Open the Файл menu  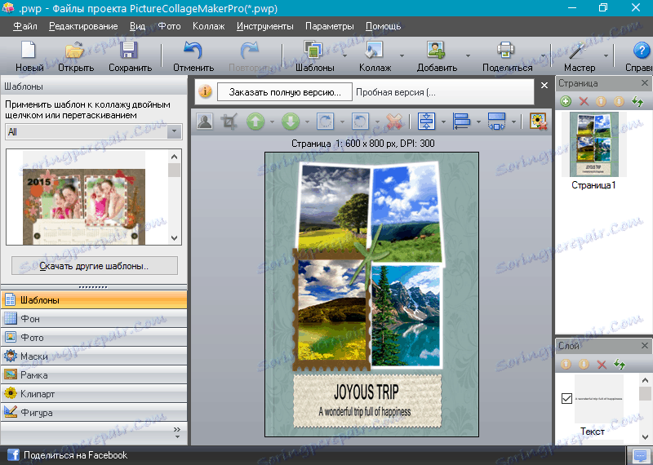pyautogui.click(x=25, y=26)
